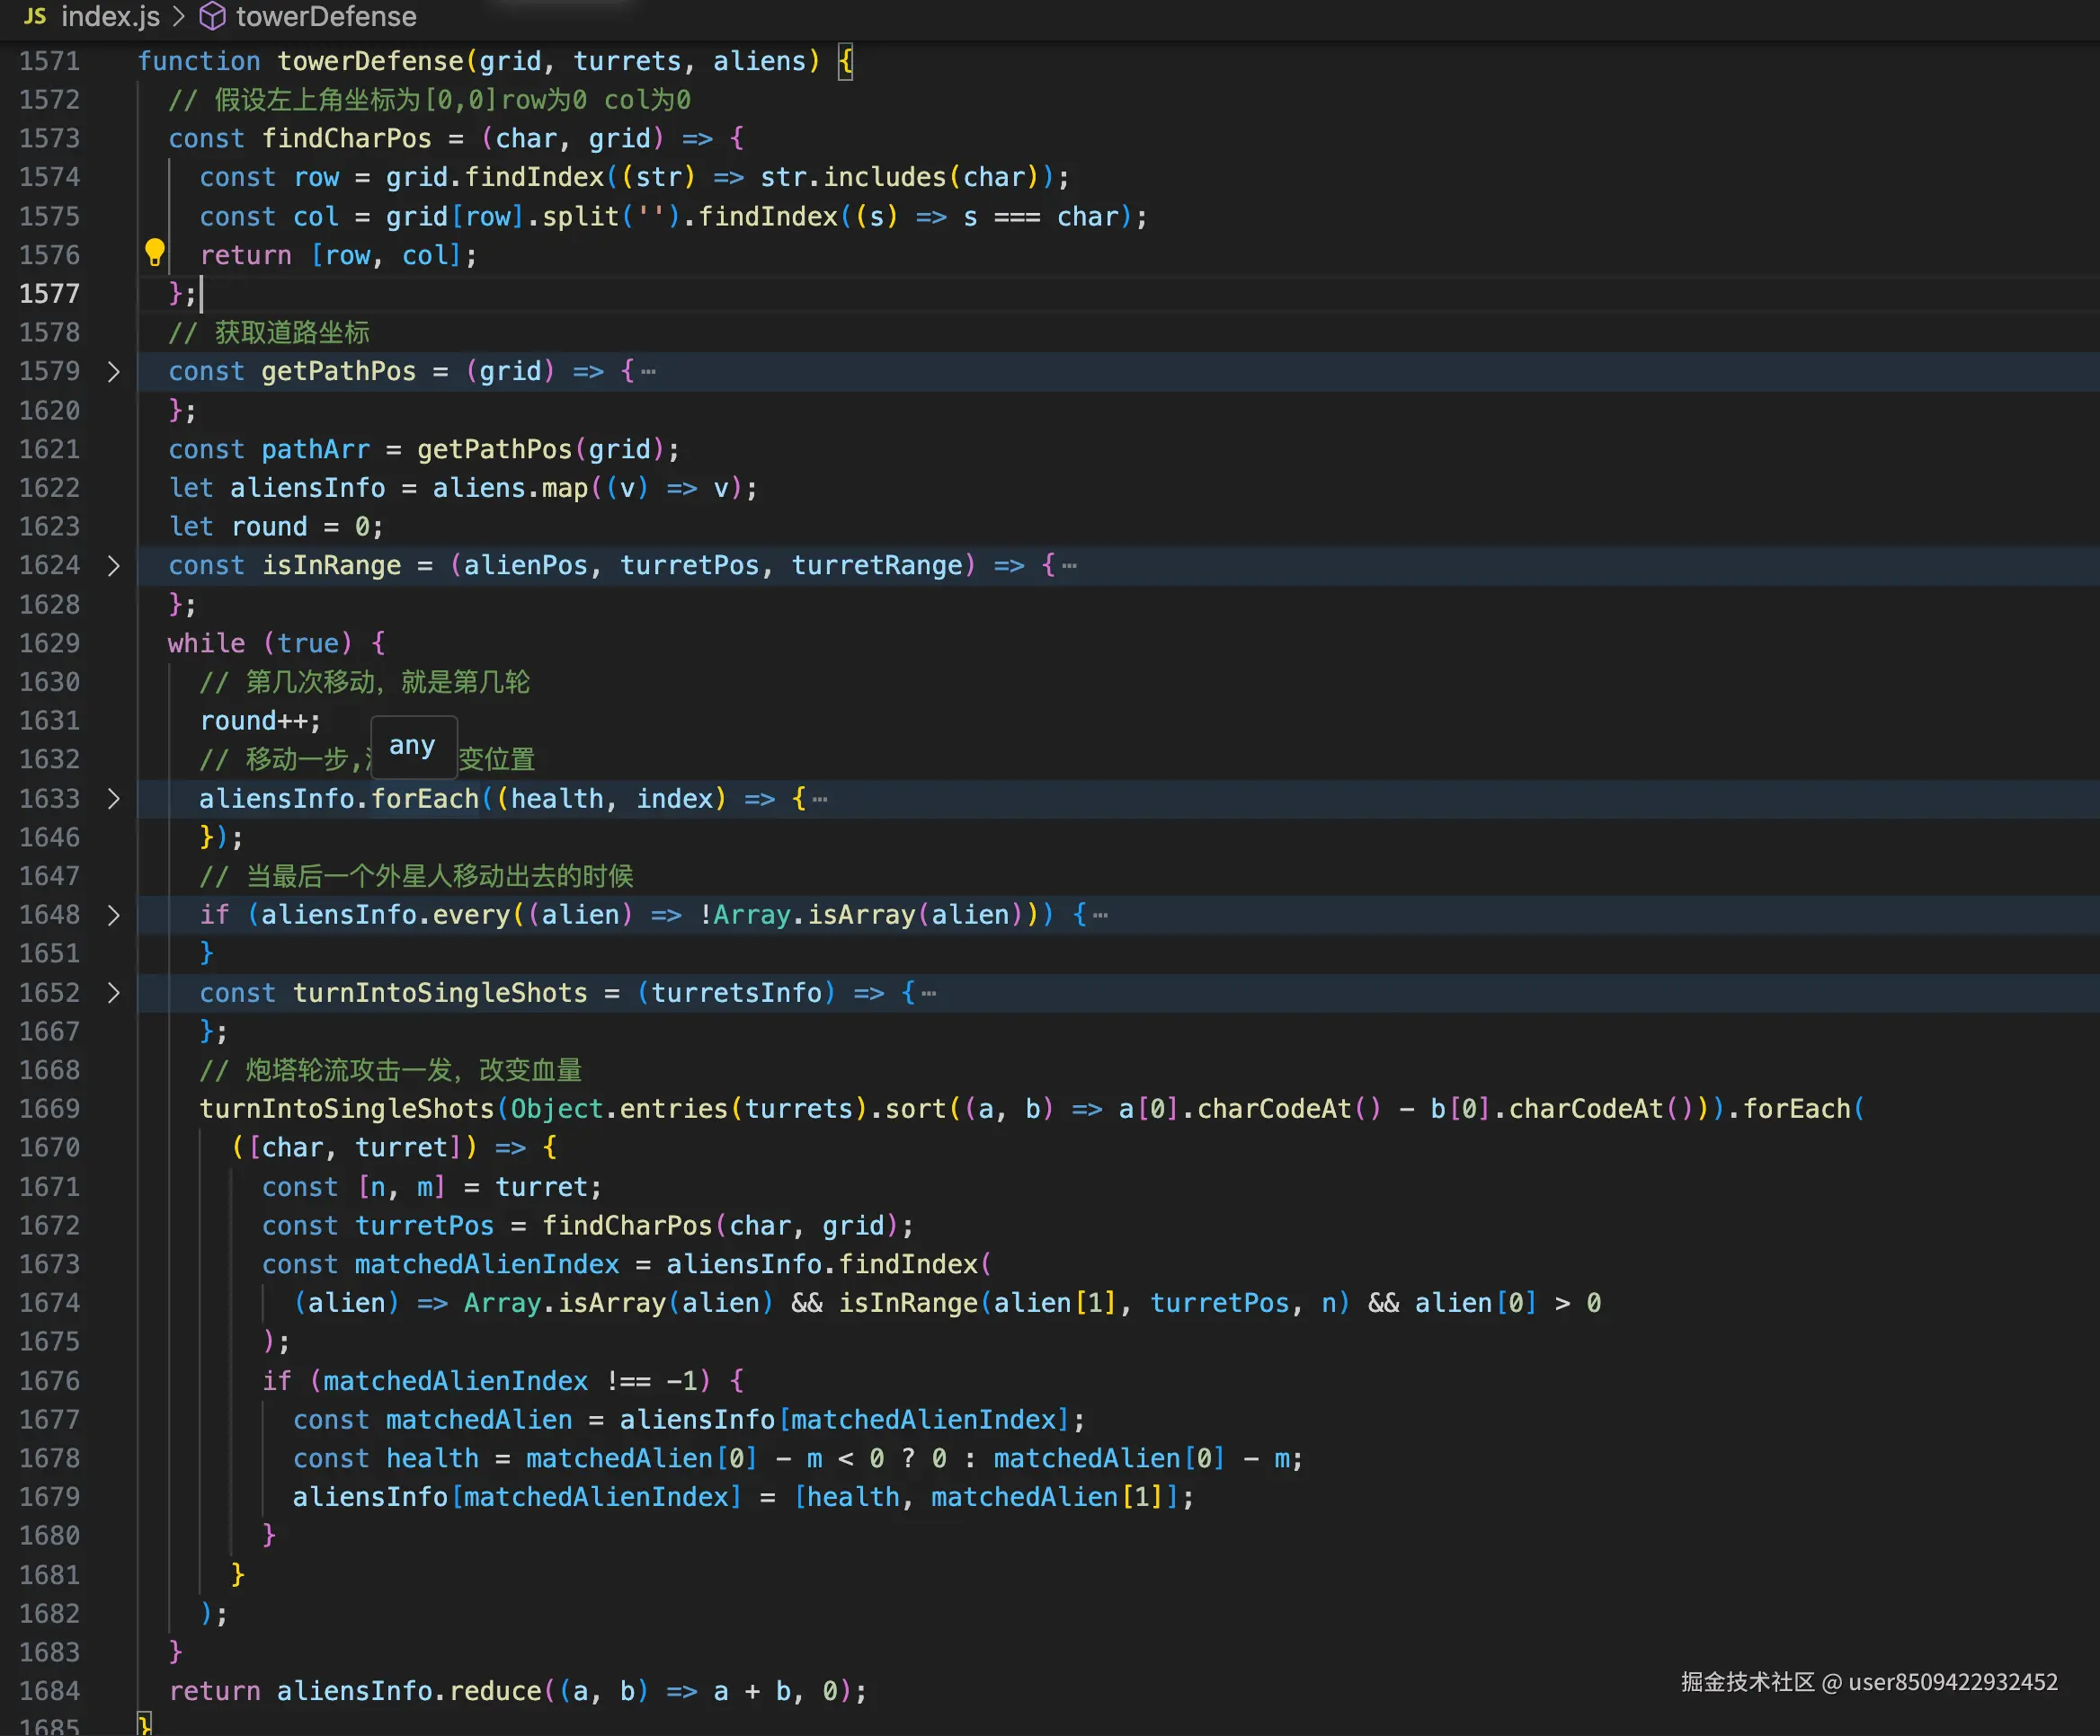Viewport: 2100px width, 1736px height.
Task: Click the 'any' type hover tooltip
Action: tap(412, 746)
